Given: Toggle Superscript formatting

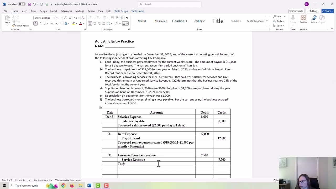Looking at the screenshot, I should coord(61,23).
